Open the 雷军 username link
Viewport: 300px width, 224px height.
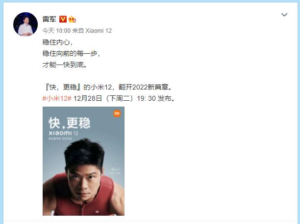pos(49,19)
